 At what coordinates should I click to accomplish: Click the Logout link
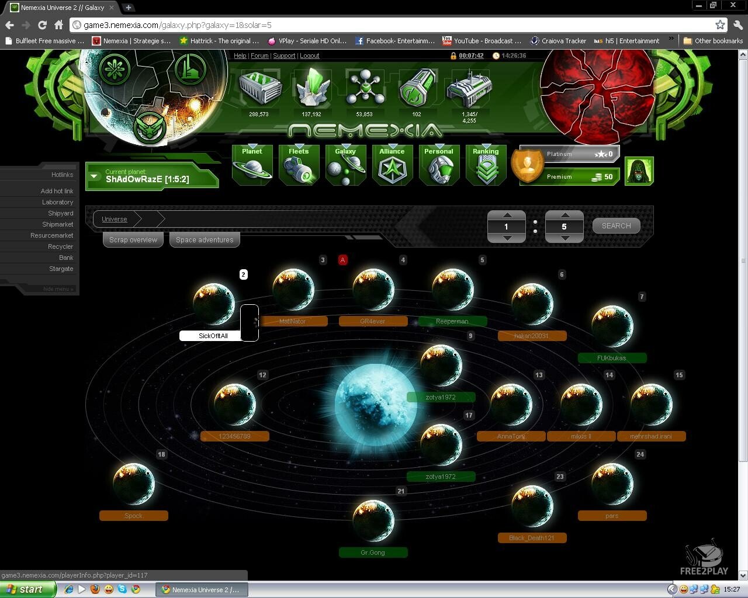click(x=310, y=56)
